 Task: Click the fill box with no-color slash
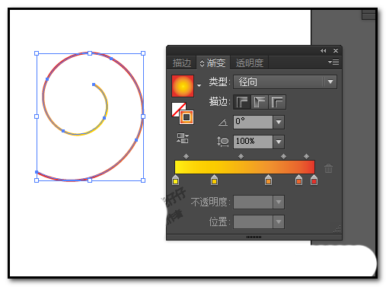click(177, 108)
